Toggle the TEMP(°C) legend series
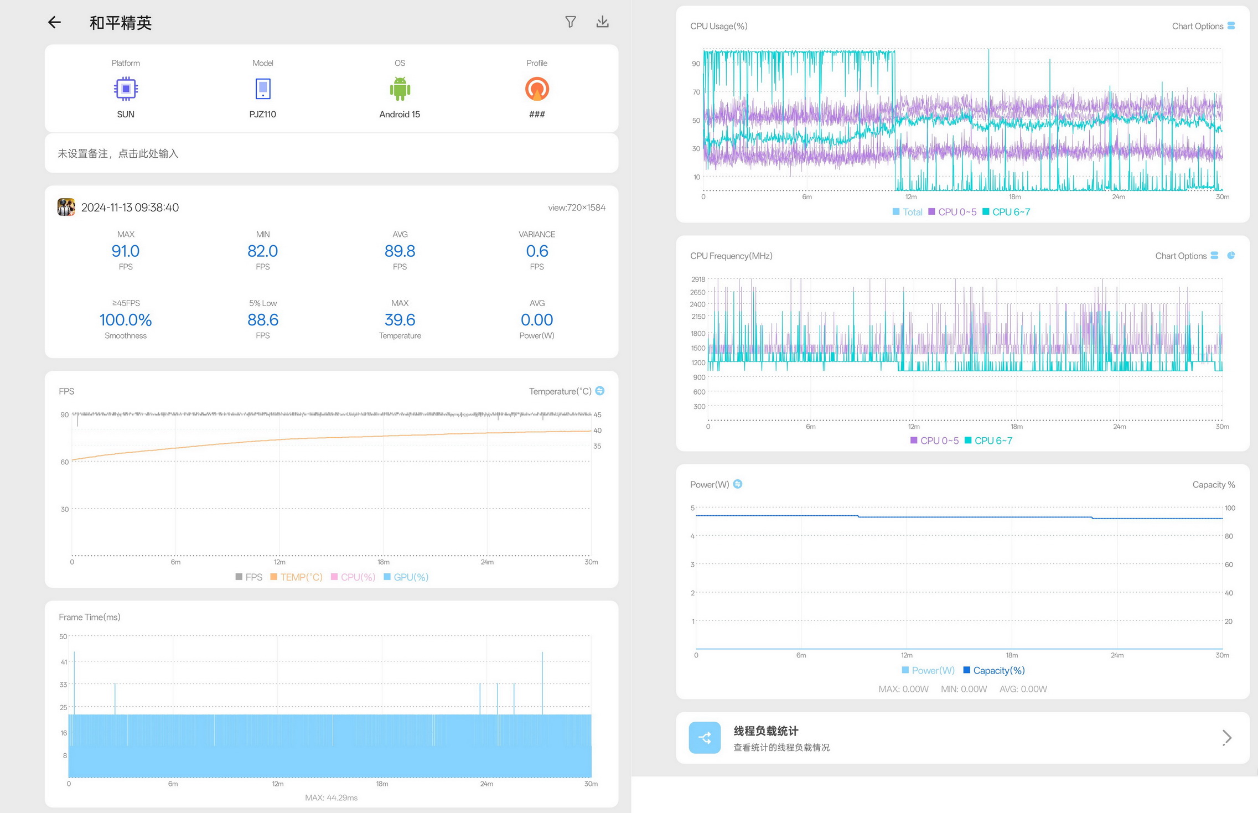Screen dimensions: 1258x813 pos(296,577)
